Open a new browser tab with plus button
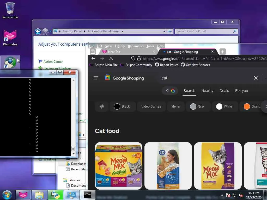267x200 pixels. [x=222, y=52]
